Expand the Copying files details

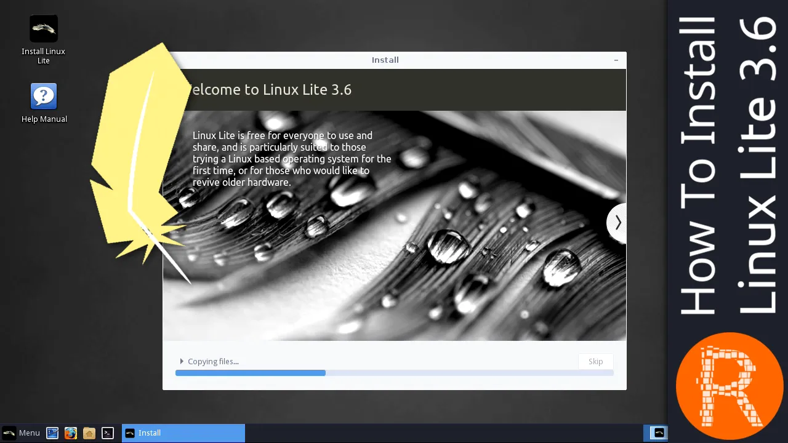182,361
